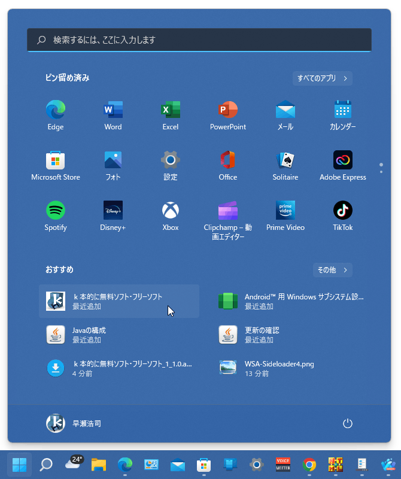Open Microsoft Edge on the taskbar
Viewport: 401px width, 479px height.
tap(125, 465)
